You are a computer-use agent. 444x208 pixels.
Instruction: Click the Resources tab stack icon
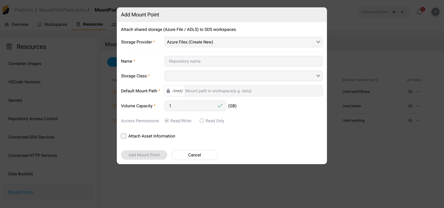[78, 24]
